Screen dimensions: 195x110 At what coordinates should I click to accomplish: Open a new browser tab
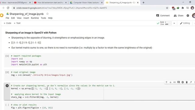(x=144, y=2)
